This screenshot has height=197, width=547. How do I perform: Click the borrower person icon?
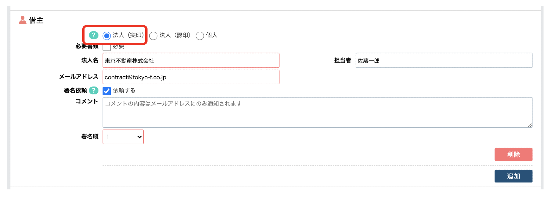coord(22,20)
